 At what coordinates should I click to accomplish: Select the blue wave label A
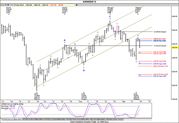65,40
